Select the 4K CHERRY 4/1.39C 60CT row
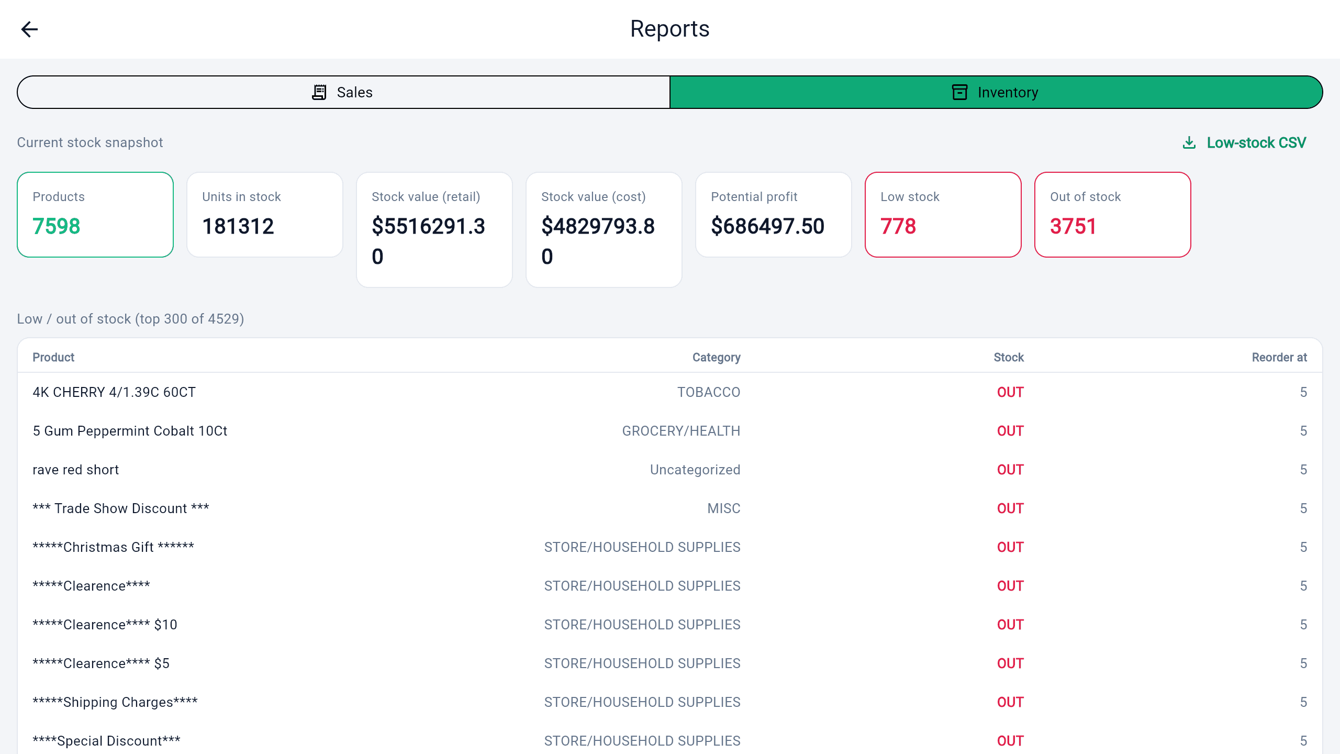1340x754 pixels. (x=670, y=392)
